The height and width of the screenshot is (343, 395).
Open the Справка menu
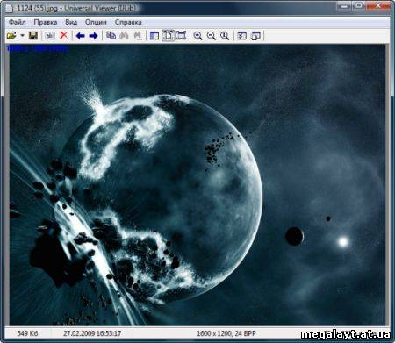pyautogui.click(x=128, y=22)
